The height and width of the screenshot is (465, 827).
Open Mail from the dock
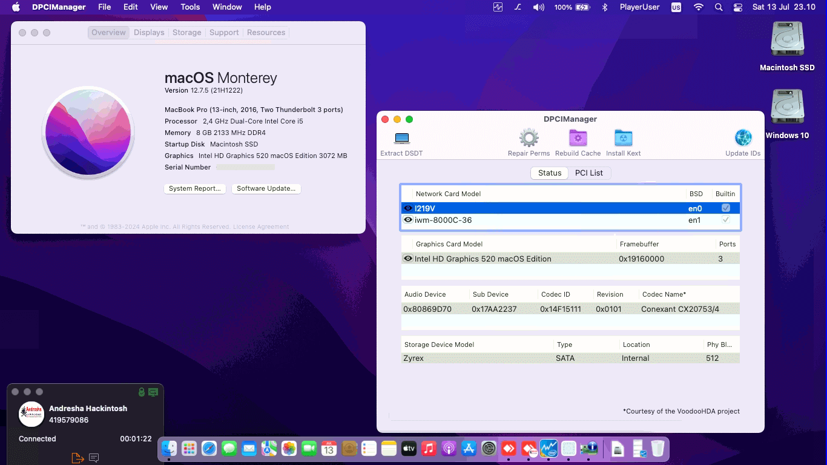click(249, 449)
